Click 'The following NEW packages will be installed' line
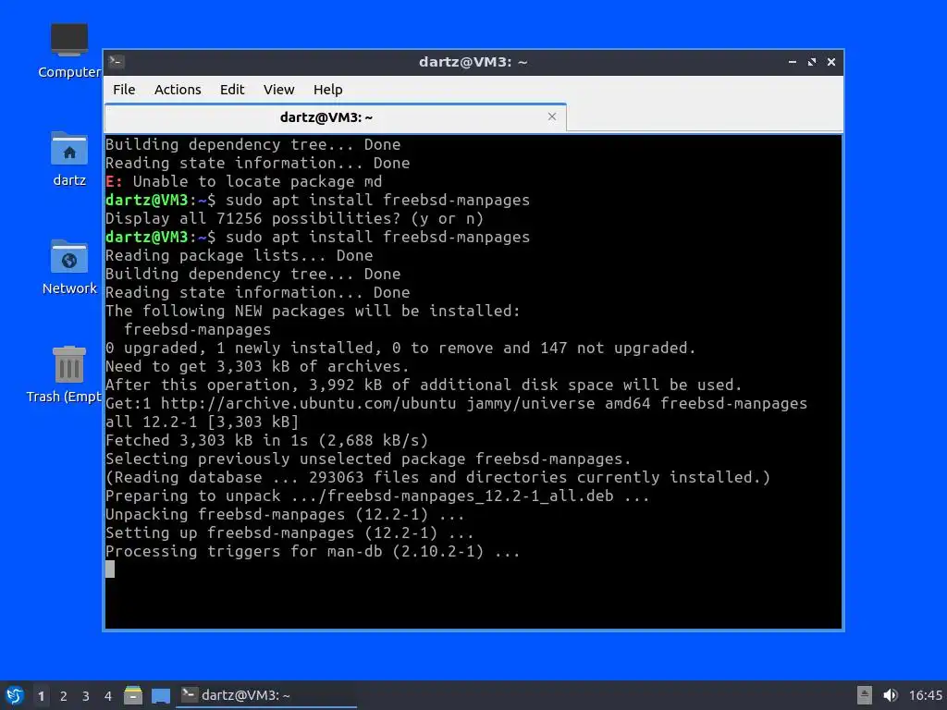The height and width of the screenshot is (710, 947). (313, 311)
